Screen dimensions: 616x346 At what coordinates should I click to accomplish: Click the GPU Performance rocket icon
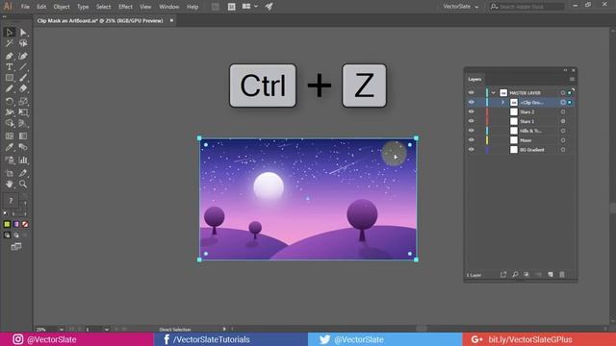269,7
